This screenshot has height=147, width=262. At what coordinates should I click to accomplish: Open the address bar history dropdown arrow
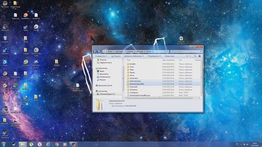click(x=165, y=51)
